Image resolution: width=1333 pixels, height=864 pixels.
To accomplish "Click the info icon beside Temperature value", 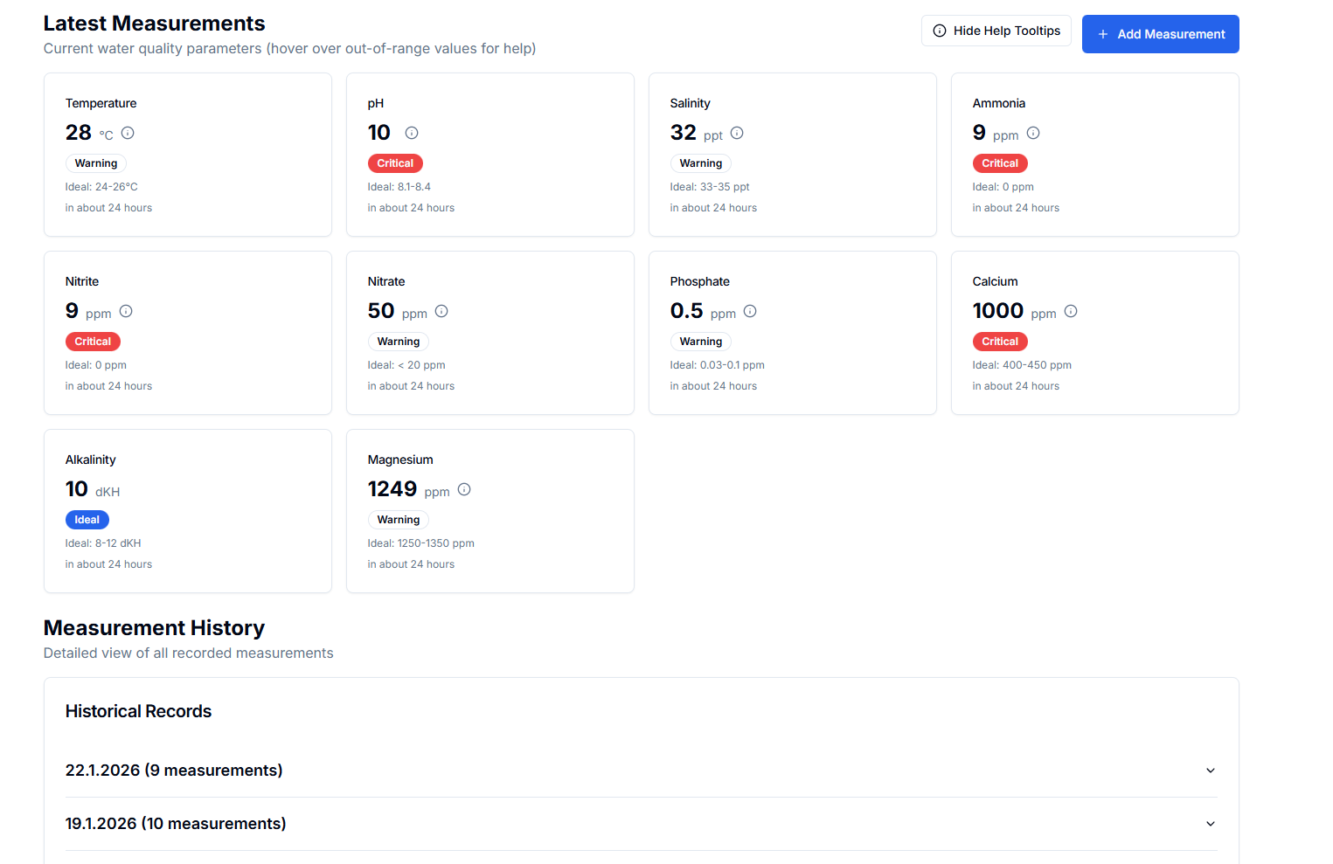I will point(128,133).
